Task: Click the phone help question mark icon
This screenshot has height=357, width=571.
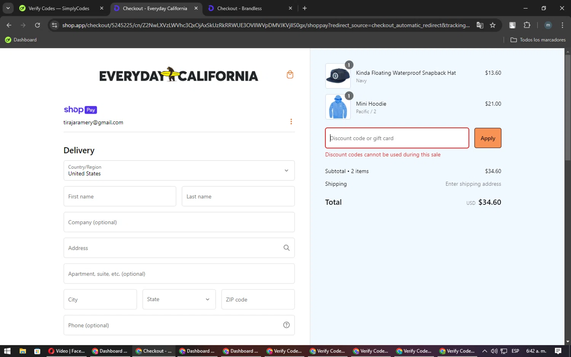Action: pyautogui.click(x=287, y=325)
